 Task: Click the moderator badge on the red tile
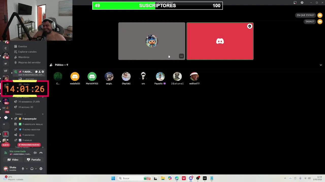(250, 26)
